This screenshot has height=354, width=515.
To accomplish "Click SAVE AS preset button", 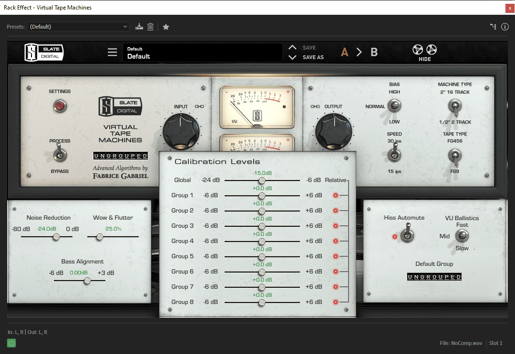I will point(313,57).
